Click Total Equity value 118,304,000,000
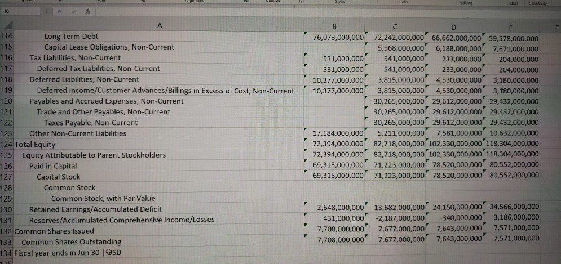This screenshot has height=264, width=561. click(513, 144)
